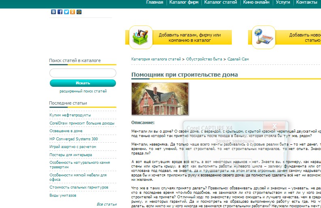Share via the Mail.ru icon
321x208 pixels.
click(x=79, y=12)
